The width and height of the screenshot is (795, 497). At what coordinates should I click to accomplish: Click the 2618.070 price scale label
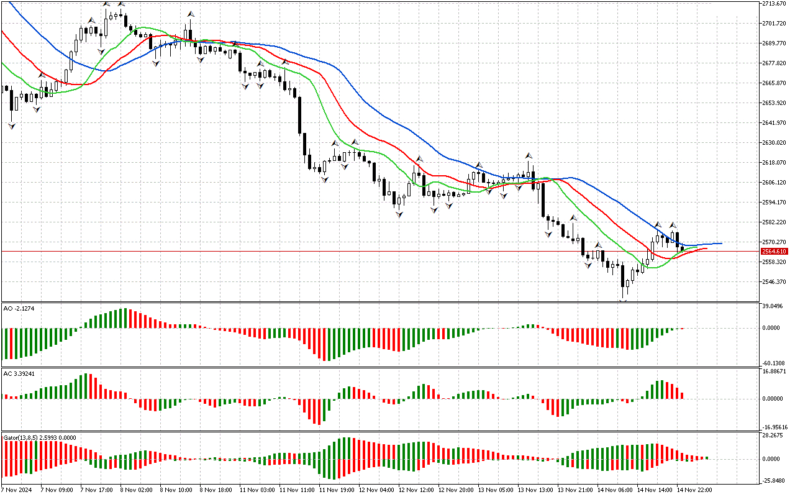pos(775,163)
